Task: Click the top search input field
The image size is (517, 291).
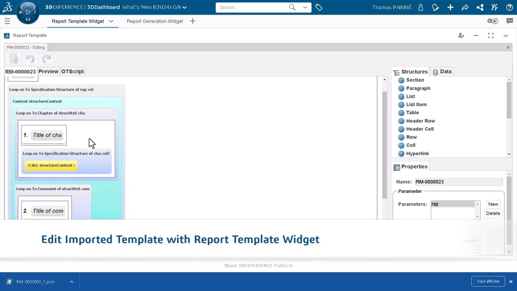Action: [252, 7]
